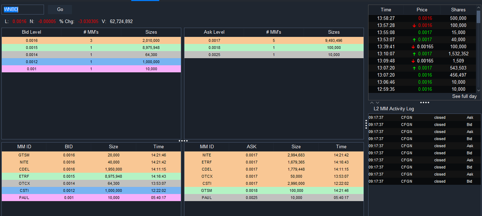Click the -3.030305 percent change value
Image resolution: width=482 pixels, height=216 pixels.
[x=88, y=21]
